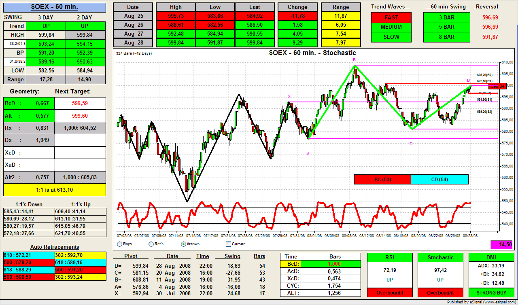Click the SLOW trend wave button
The width and height of the screenshot is (518, 305).
point(391,37)
